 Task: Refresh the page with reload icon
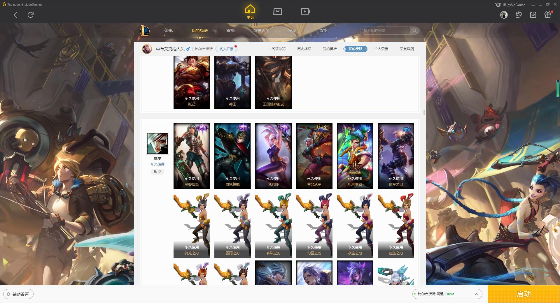pos(31,15)
